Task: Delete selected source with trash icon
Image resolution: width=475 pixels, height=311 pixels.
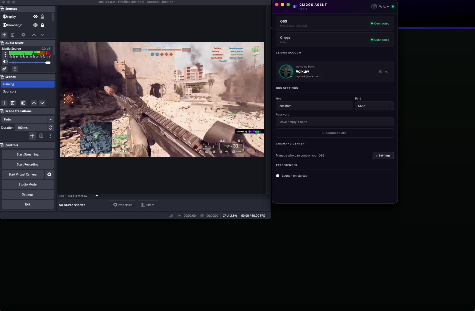Action: pyautogui.click(x=13, y=35)
